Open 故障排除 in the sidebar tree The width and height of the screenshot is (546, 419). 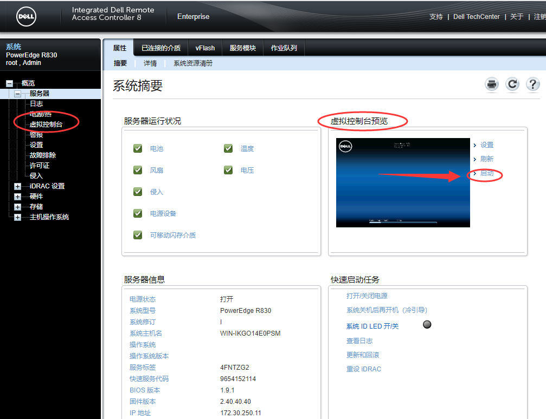pos(42,155)
